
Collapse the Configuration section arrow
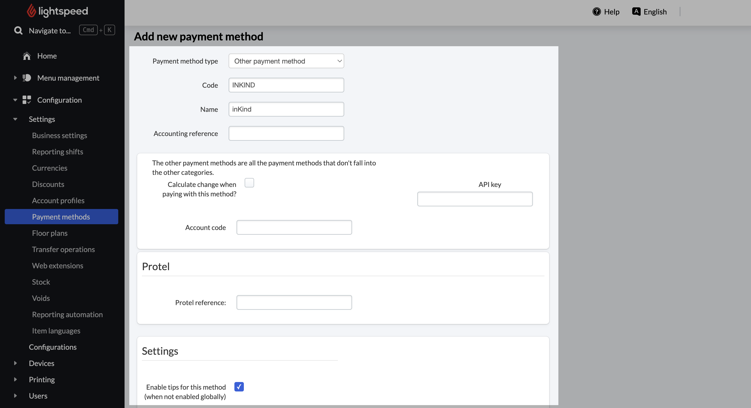coord(15,100)
